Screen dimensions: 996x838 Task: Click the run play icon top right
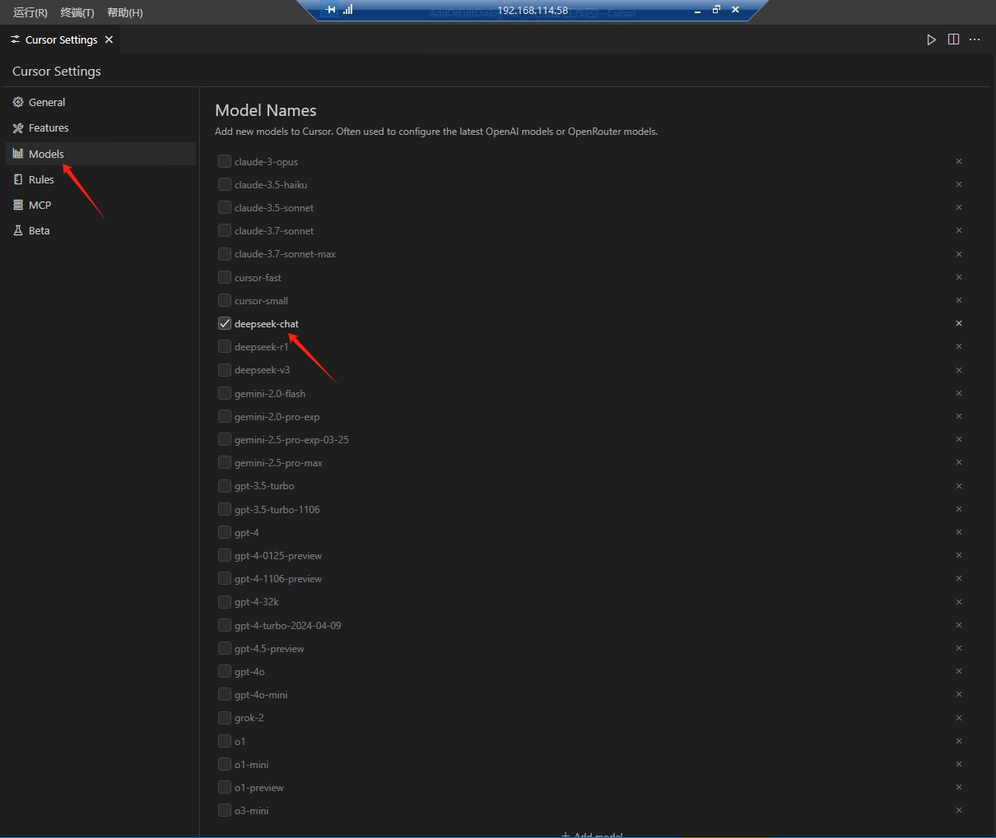tap(931, 39)
